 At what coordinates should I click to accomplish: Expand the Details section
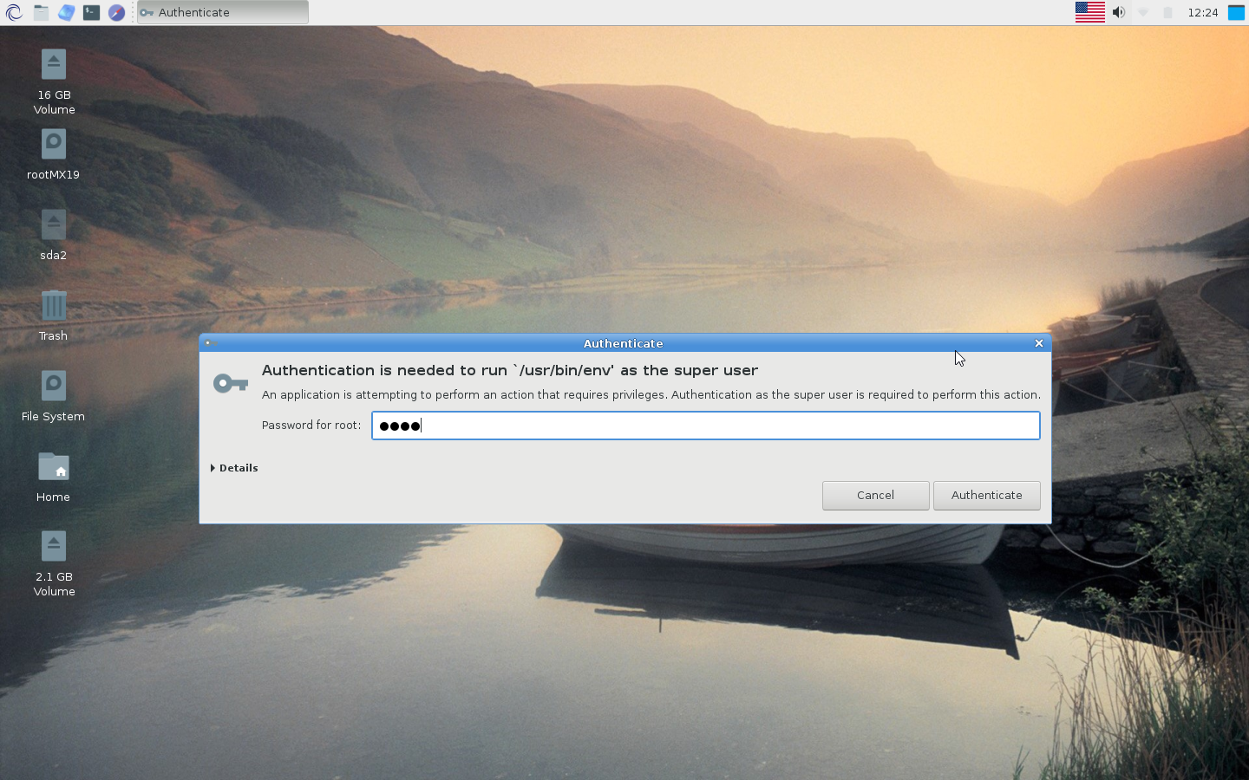(x=234, y=468)
